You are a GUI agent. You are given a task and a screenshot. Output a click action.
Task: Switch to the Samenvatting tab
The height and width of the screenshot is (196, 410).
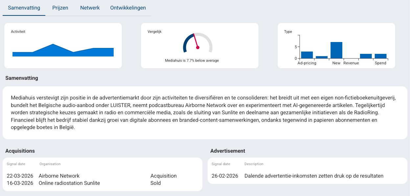pyautogui.click(x=24, y=8)
